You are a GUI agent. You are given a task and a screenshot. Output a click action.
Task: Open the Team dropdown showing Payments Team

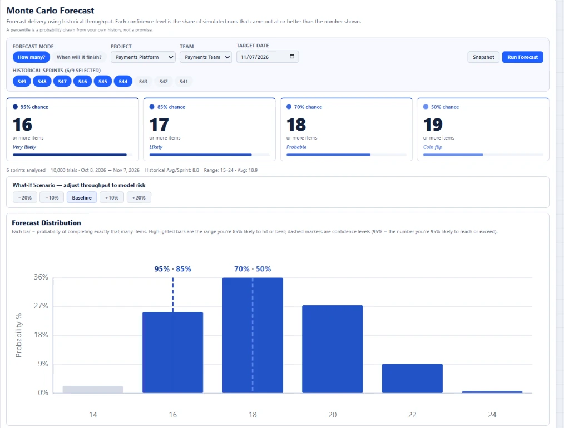(x=206, y=57)
